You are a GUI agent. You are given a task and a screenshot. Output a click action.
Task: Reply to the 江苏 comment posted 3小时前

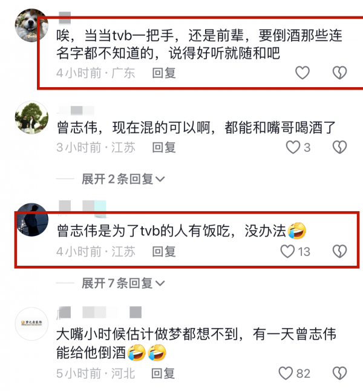(x=164, y=147)
